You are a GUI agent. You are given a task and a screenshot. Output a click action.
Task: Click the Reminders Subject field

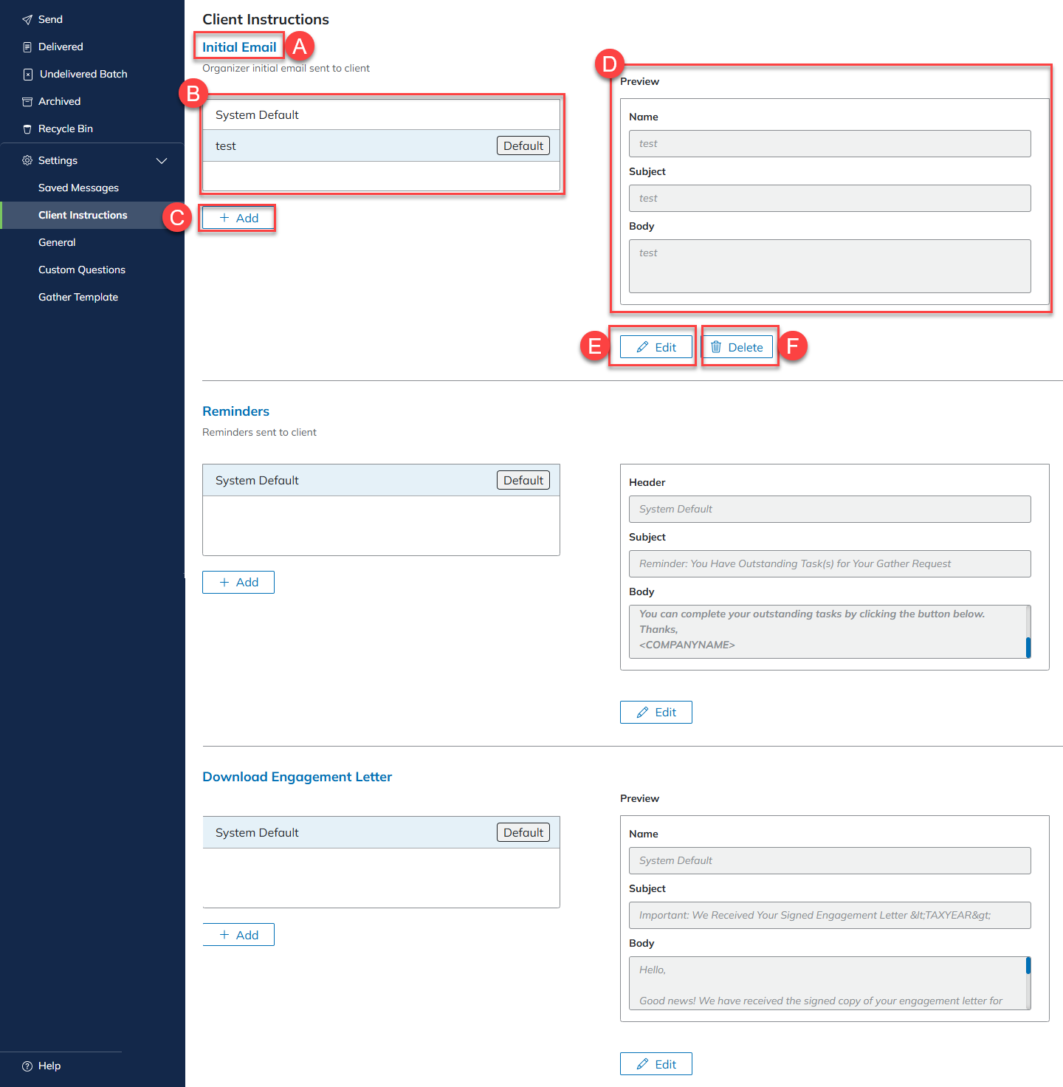829,563
